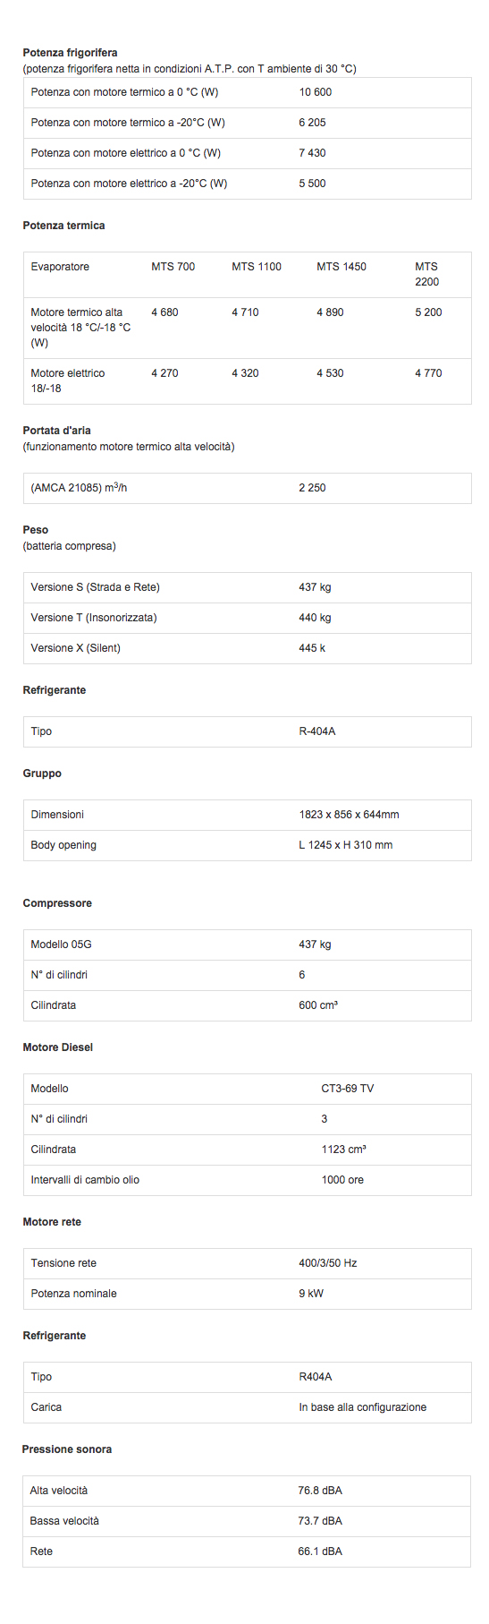The width and height of the screenshot is (489, 1624).
Task: Select the Potenza nominale 9 kW row
Action: pyautogui.click(x=247, y=1294)
